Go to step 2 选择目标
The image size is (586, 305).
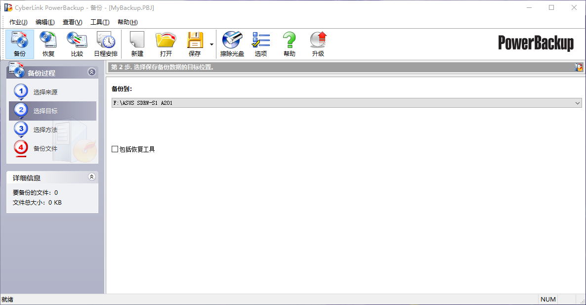click(52, 111)
